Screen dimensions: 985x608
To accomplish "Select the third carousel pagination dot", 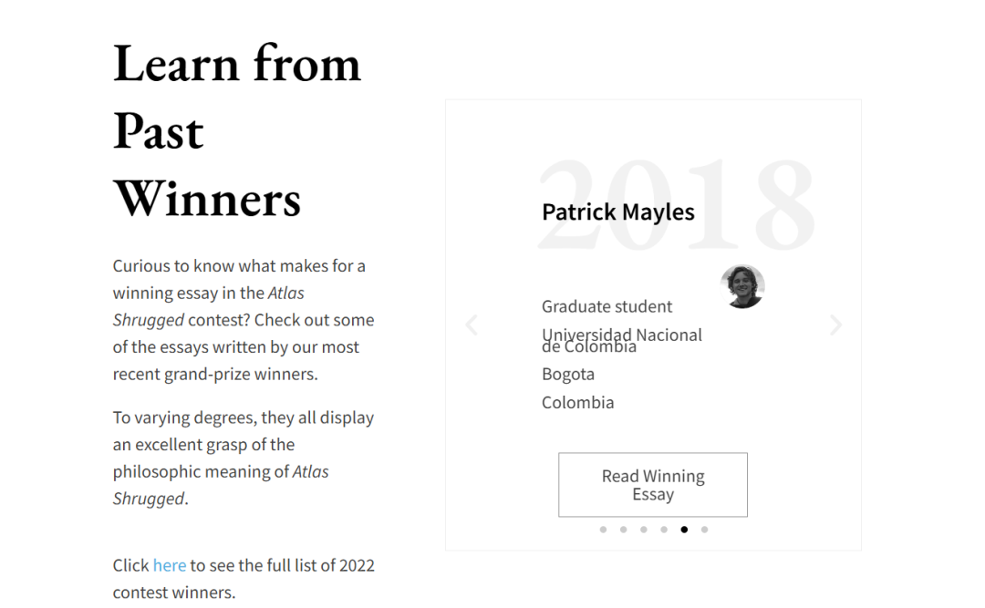I will pyautogui.click(x=643, y=530).
